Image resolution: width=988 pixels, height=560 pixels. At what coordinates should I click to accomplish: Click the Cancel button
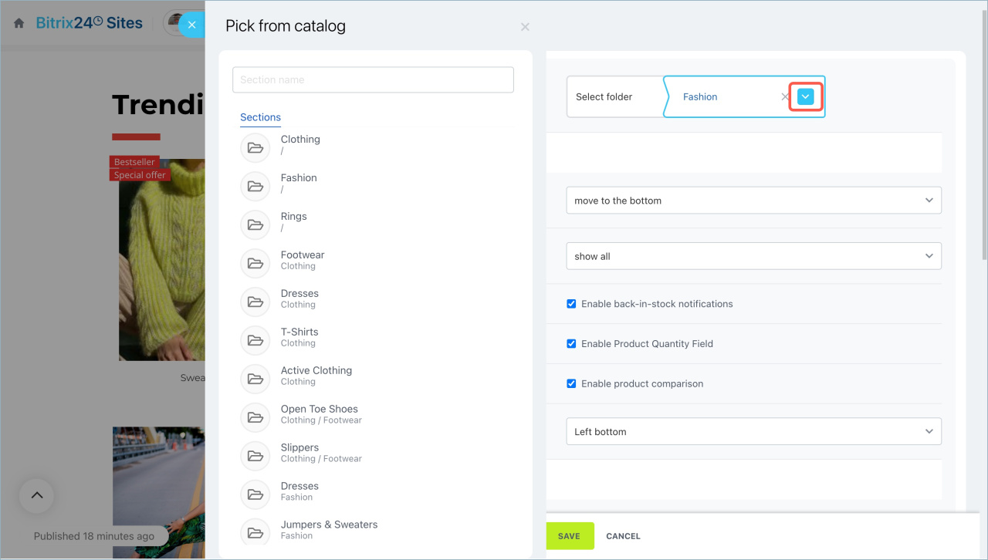(x=623, y=536)
